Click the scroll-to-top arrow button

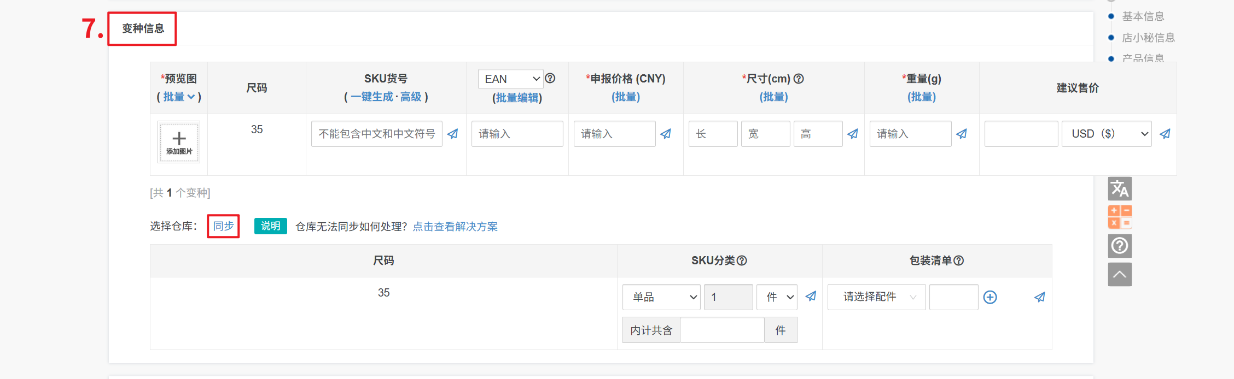point(1120,274)
